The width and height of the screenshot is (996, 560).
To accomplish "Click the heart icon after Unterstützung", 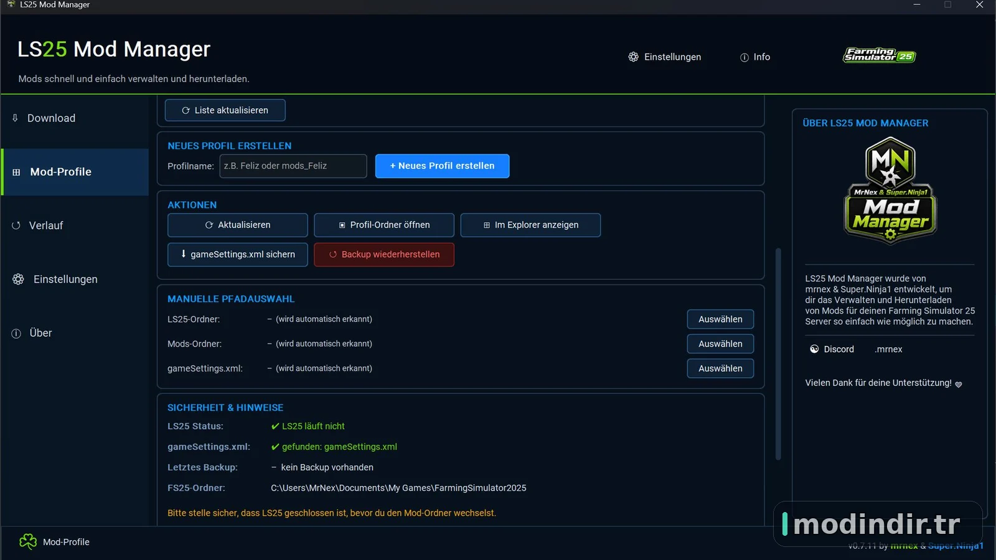I will click(x=959, y=384).
